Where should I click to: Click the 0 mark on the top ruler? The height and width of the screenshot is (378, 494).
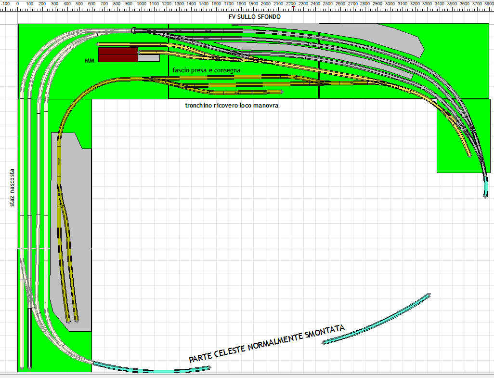click(x=17, y=3)
